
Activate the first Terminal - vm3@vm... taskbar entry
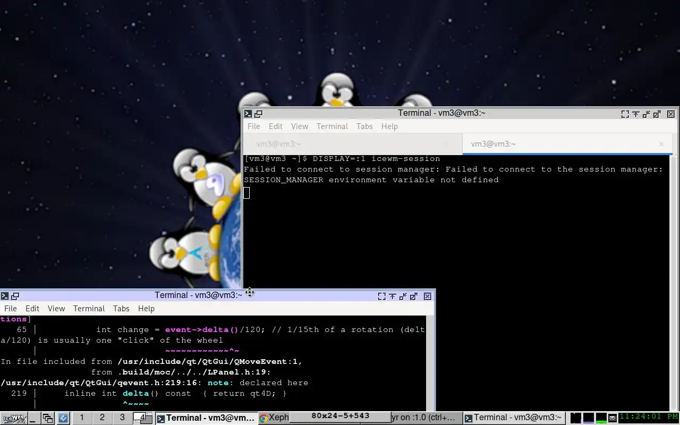tap(206, 418)
